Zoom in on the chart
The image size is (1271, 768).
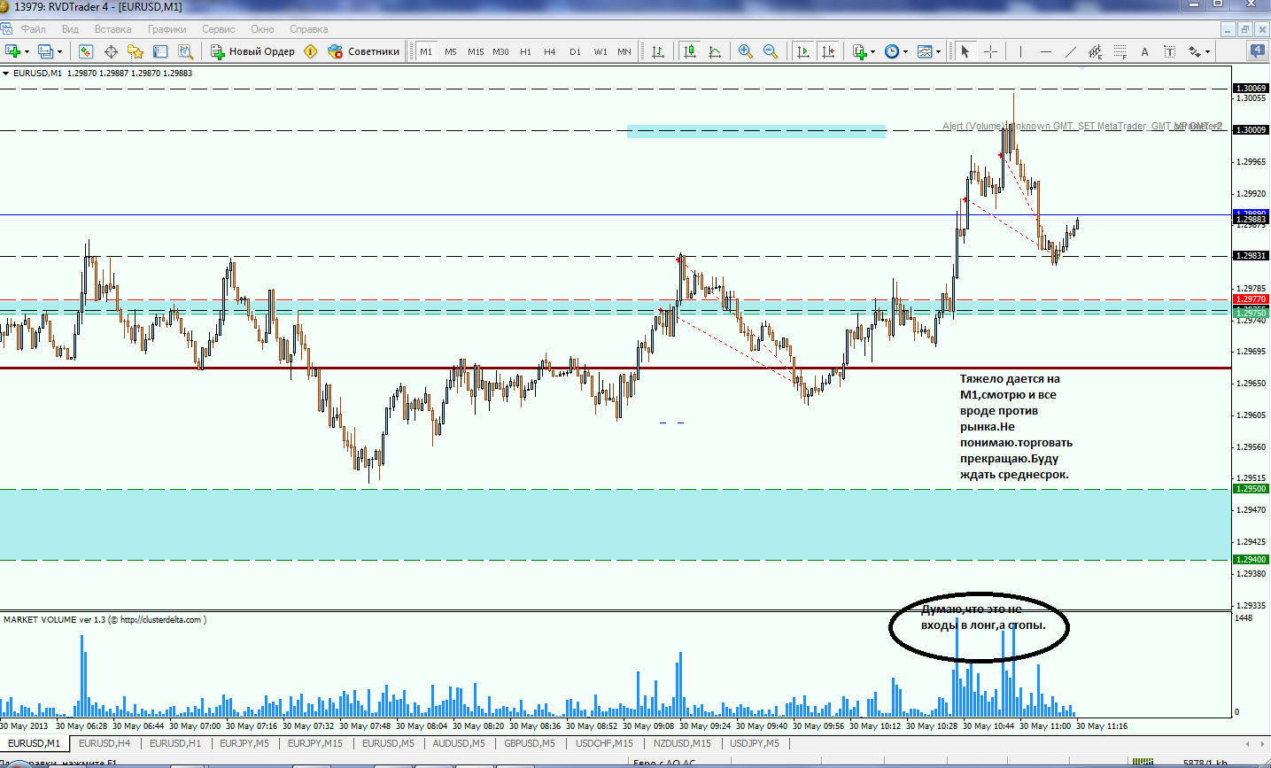[746, 51]
